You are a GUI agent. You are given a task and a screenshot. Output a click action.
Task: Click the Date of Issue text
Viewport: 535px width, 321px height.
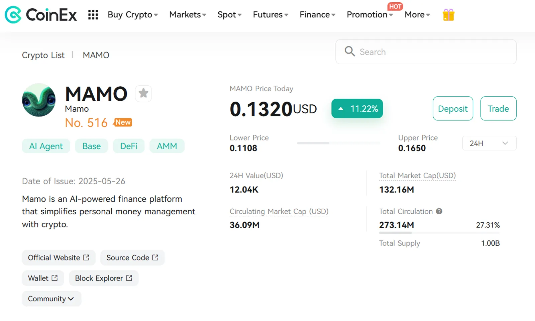coord(74,181)
